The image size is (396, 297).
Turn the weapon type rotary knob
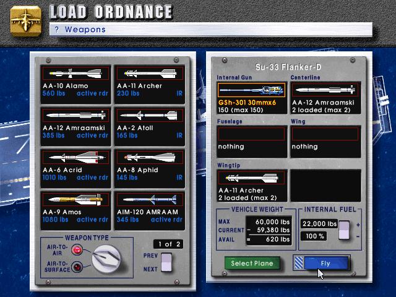coord(106,259)
